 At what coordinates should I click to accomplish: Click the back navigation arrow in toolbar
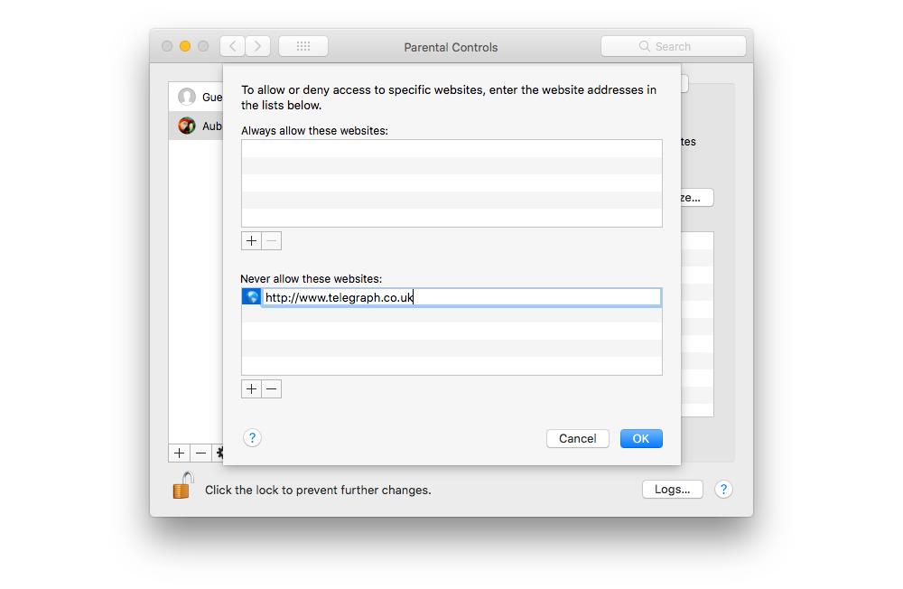click(233, 46)
